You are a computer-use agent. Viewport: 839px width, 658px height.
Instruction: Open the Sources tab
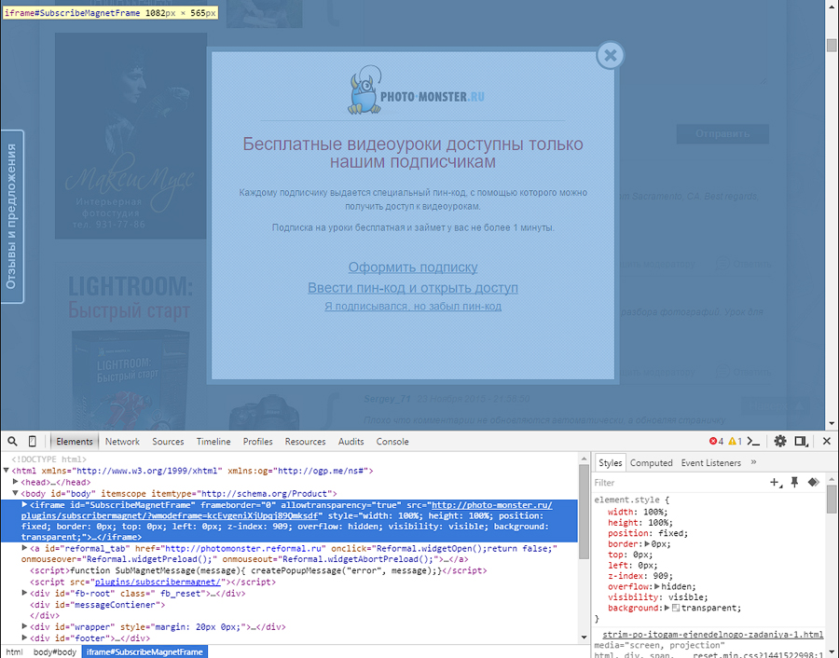tap(168, 442)
